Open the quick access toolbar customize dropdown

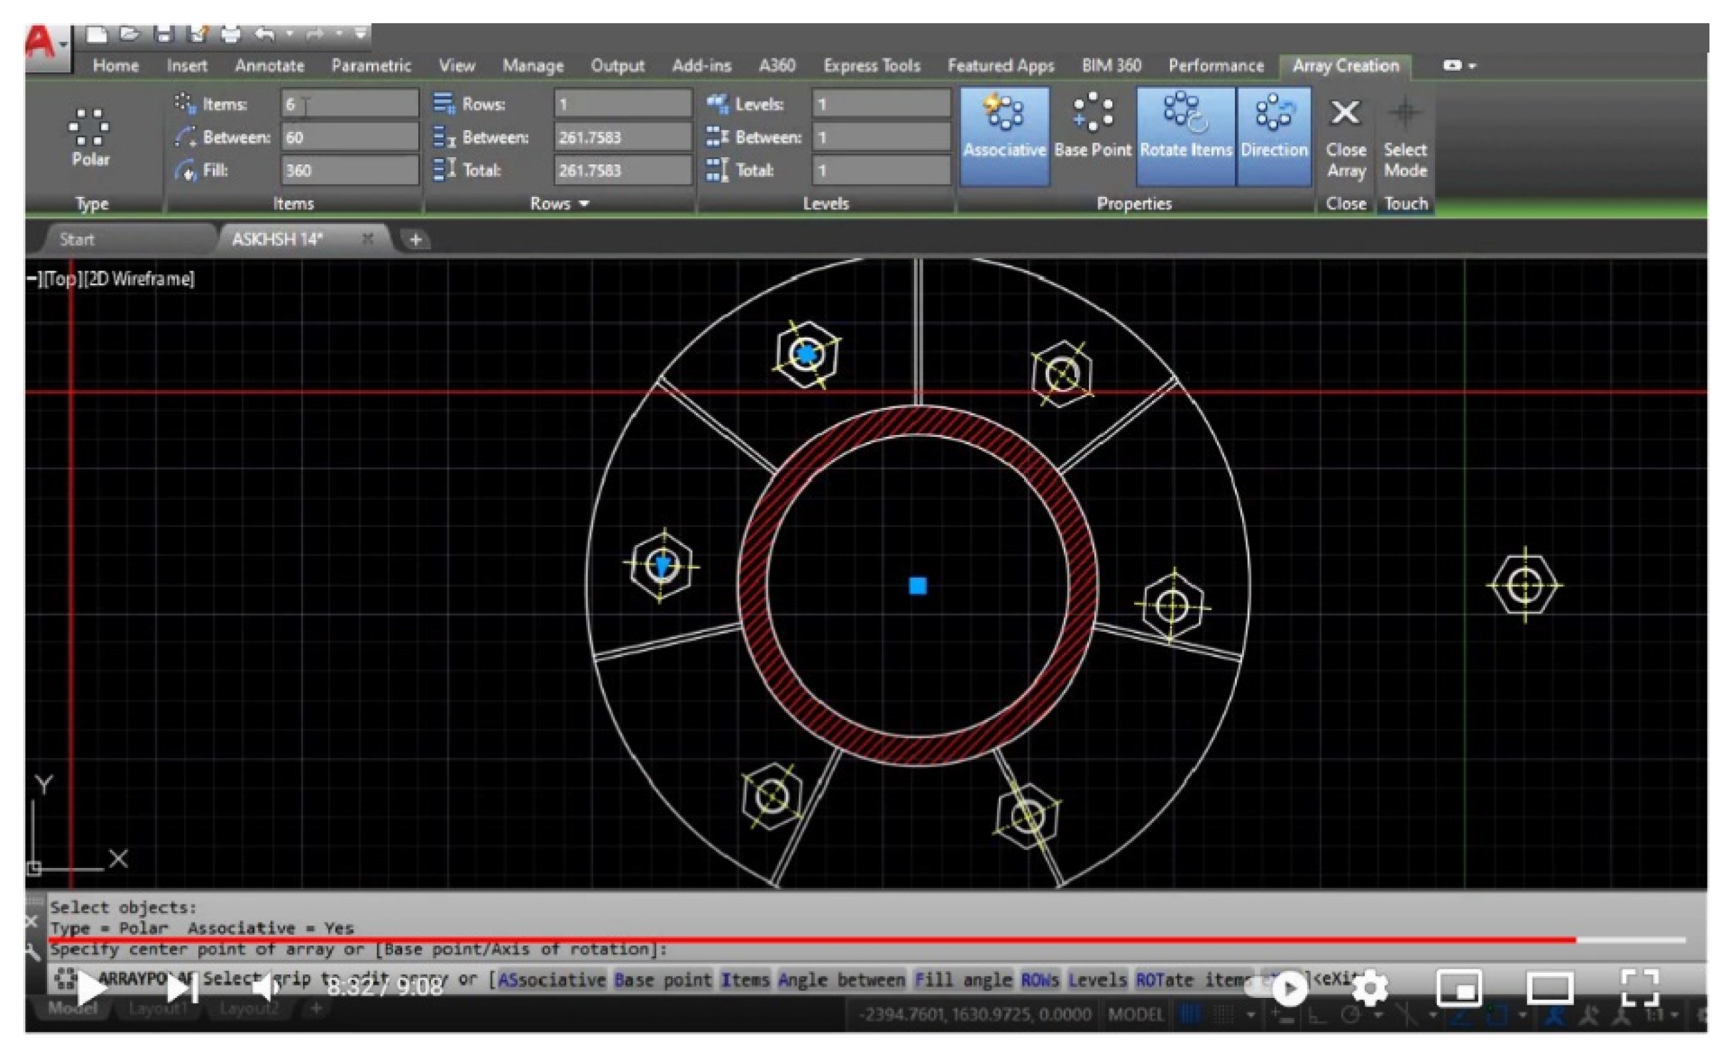[360, 33]
